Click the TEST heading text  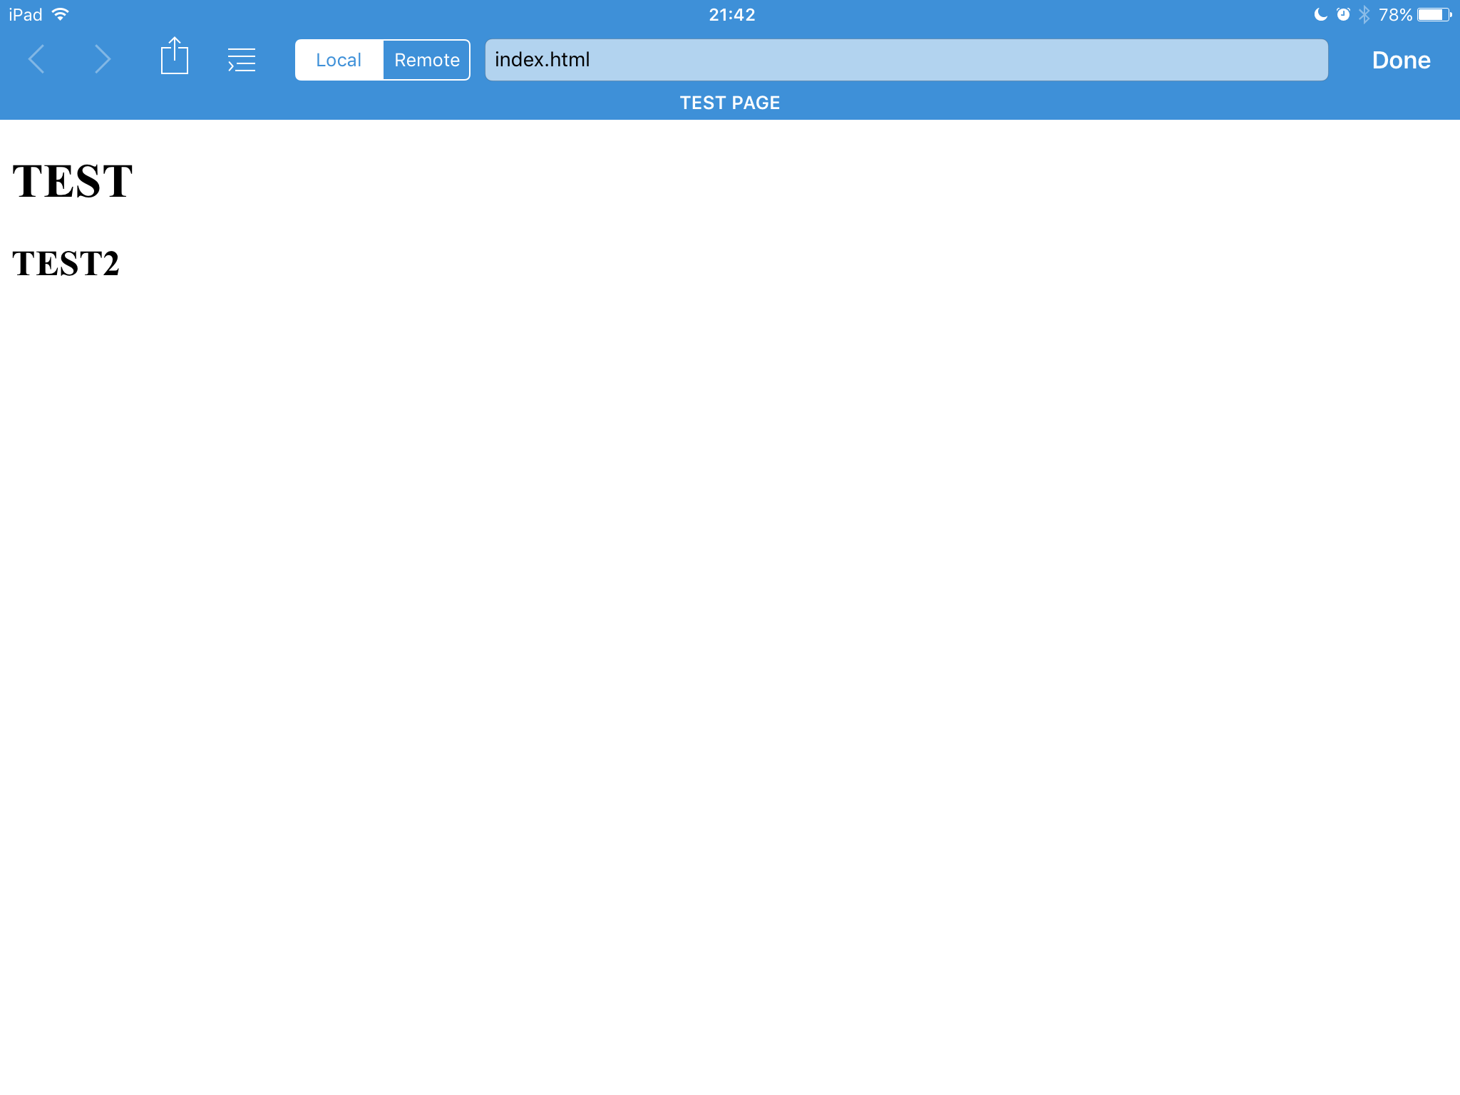tap(73, 181)
